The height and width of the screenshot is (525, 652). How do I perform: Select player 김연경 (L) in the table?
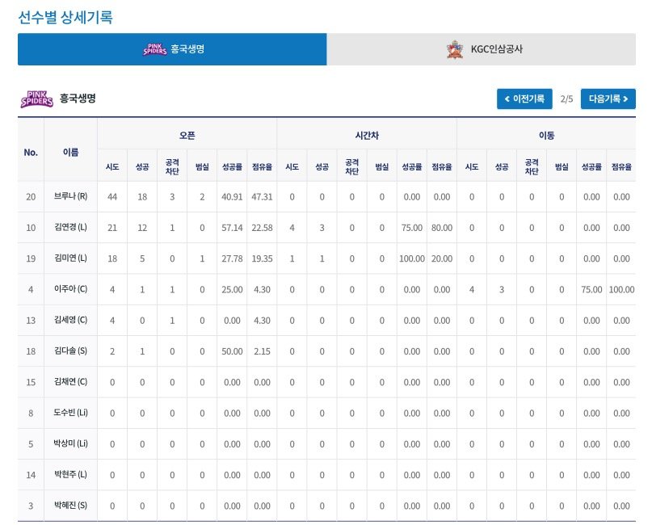point(70,228)
